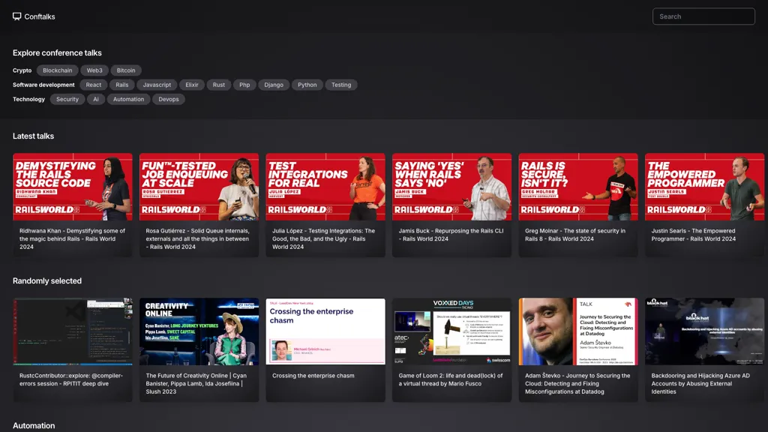Select the Bitcoin topic tag
The width and height of the screenshot is (768, 432).
[126, 70]
